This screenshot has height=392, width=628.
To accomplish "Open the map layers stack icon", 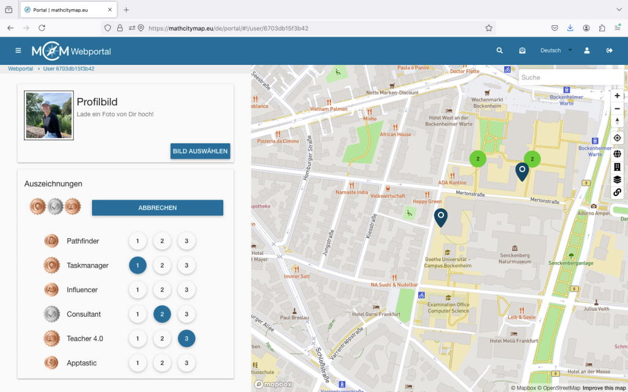I will (617, 179).
